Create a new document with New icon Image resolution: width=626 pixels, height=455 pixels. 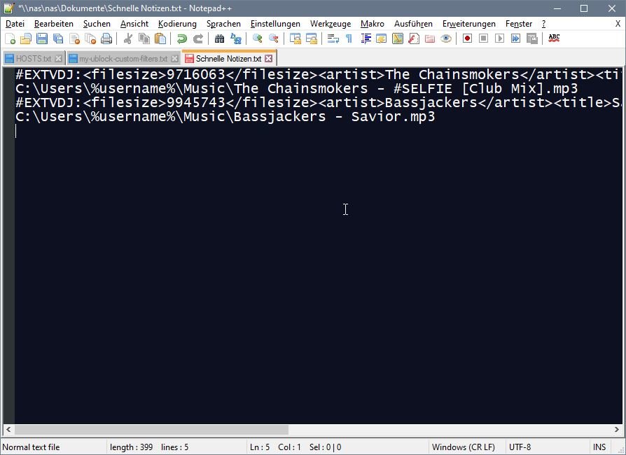(x=10, y=38)
